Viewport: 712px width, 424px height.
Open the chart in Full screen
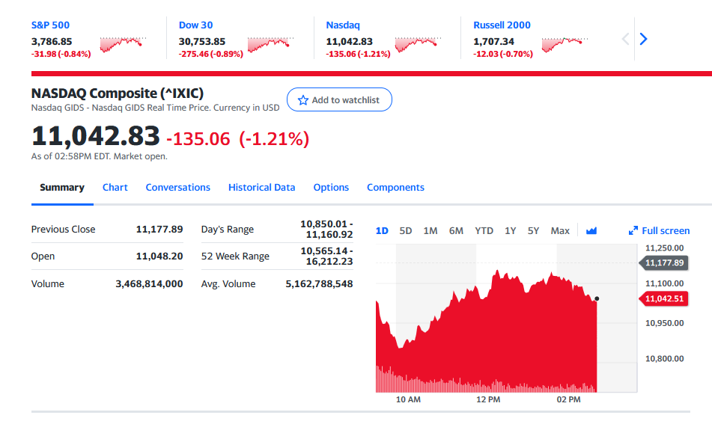pyautogui.click(x=660, y=231)
